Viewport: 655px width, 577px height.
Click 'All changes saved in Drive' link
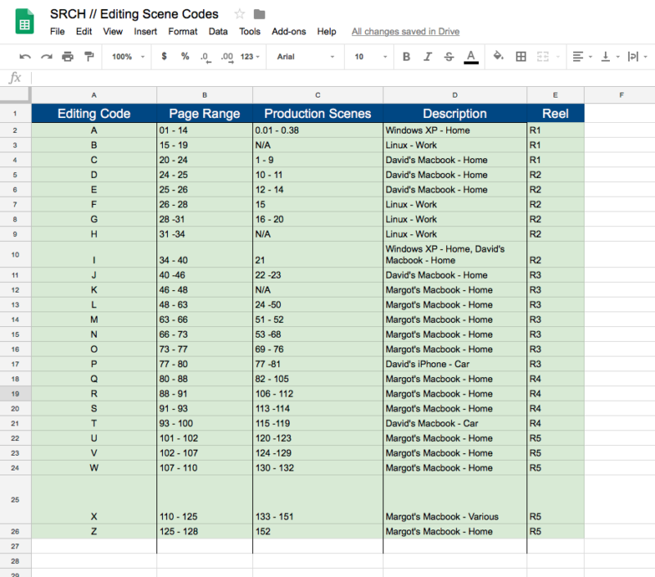[405, 31]
